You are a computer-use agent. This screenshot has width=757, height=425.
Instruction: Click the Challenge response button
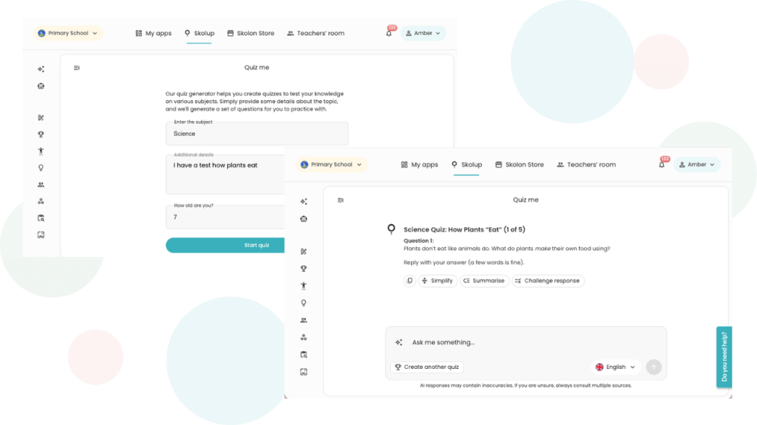[548, 281]
